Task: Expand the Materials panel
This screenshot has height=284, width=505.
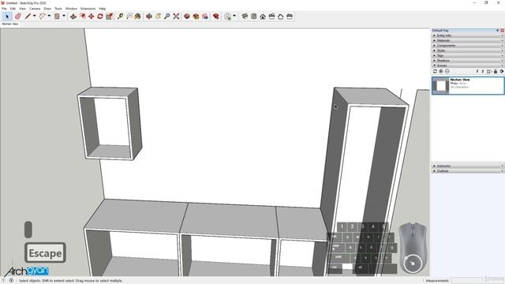Action: click(x=468, y=40)
